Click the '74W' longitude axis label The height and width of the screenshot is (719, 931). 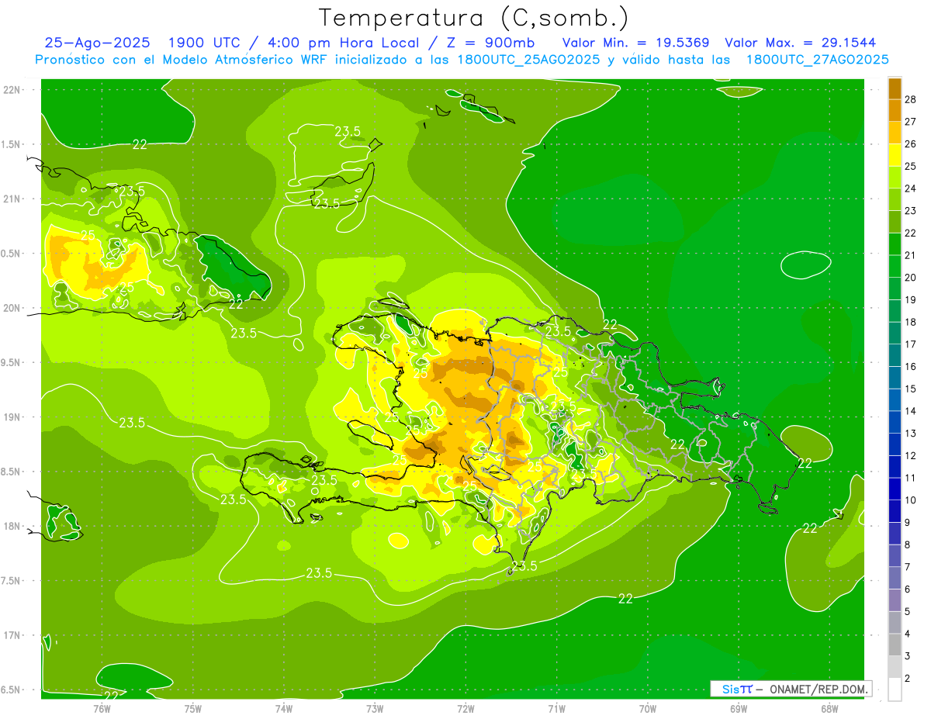[284, 708]
